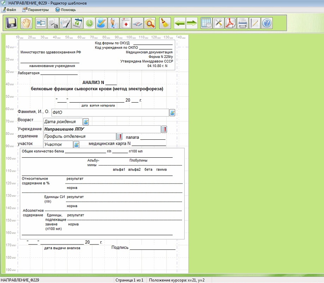Click 'Форма N 229/у' text

[x=161, y=57]
